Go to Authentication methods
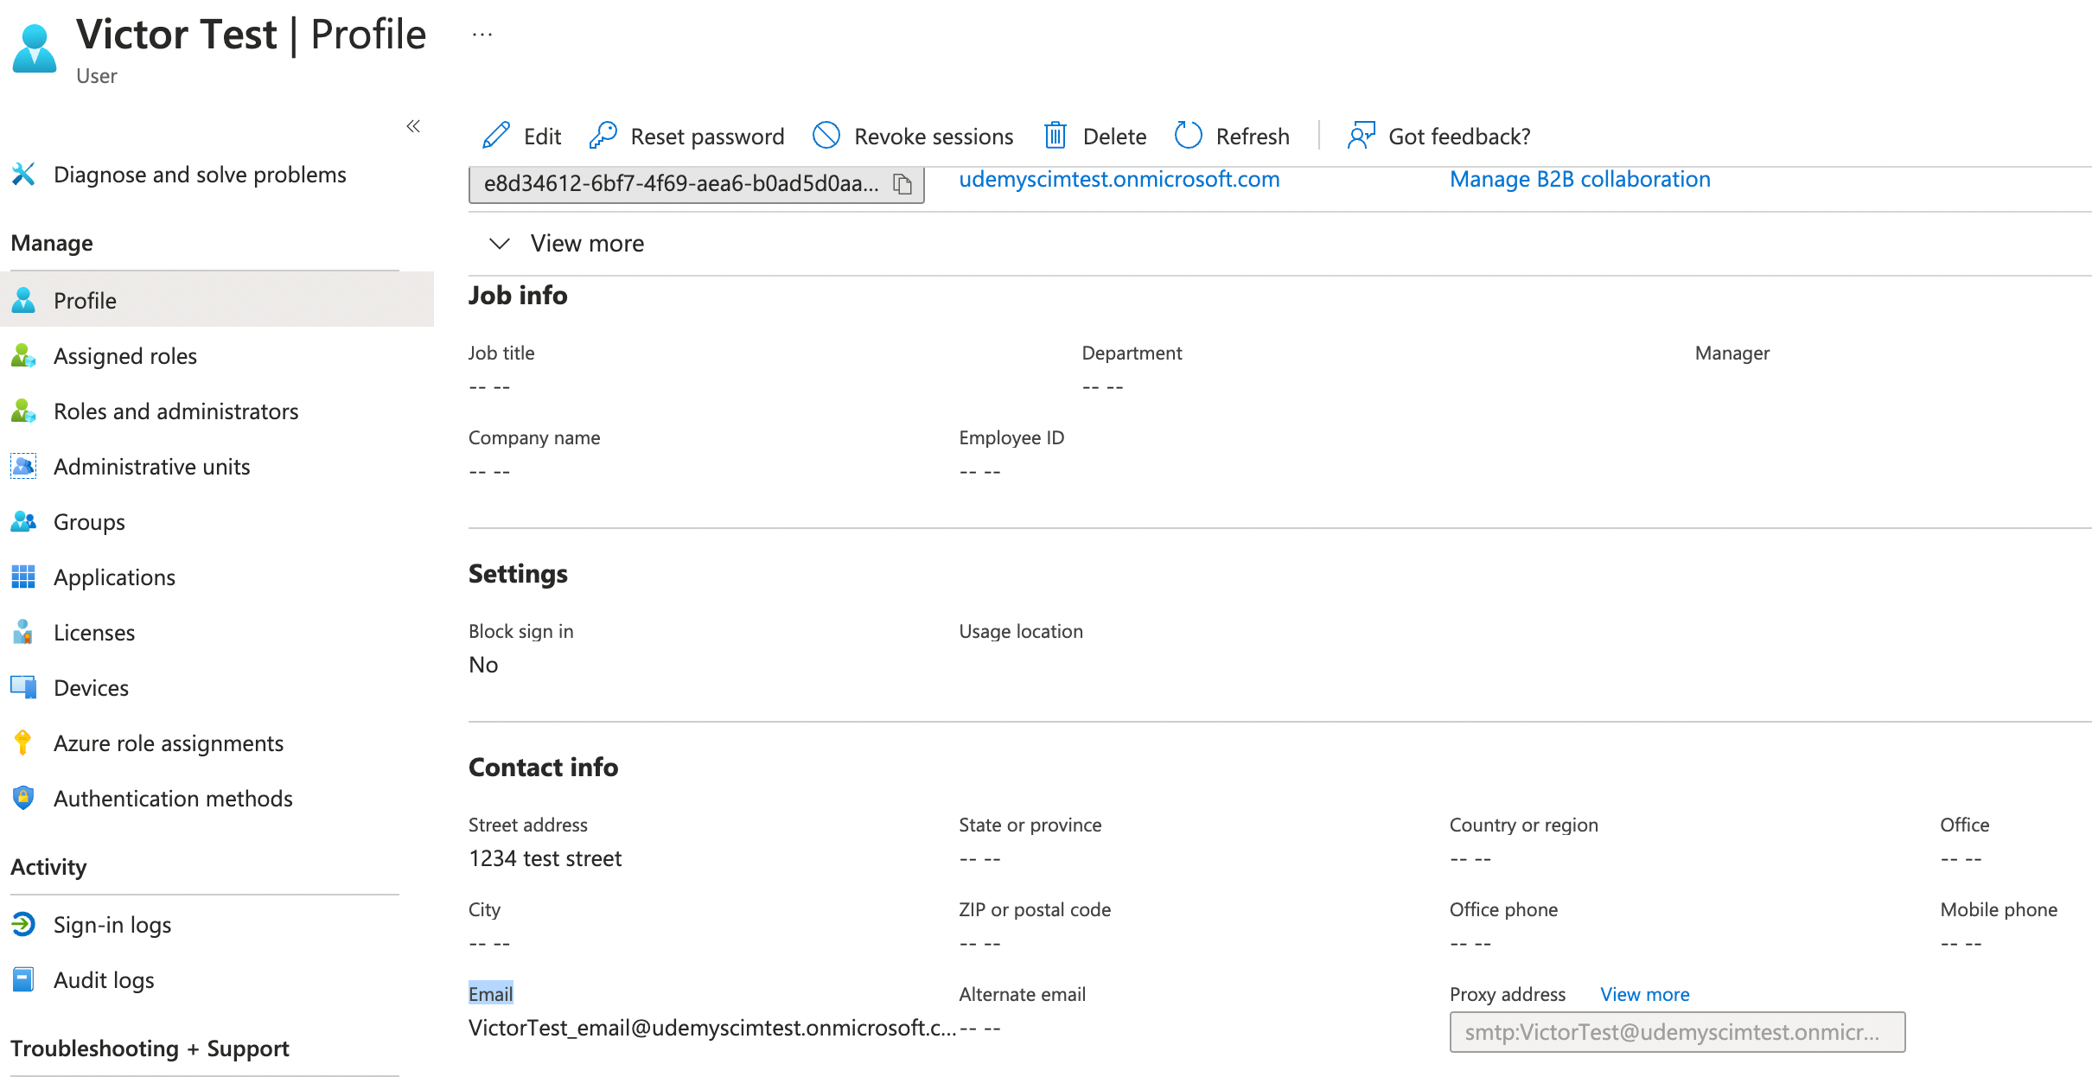This screenshot has width=2092, height=1077. pos(173,799)
